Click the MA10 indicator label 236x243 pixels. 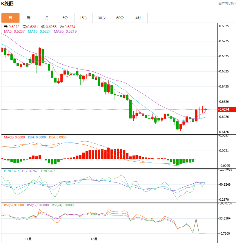(x=39, y=32)
